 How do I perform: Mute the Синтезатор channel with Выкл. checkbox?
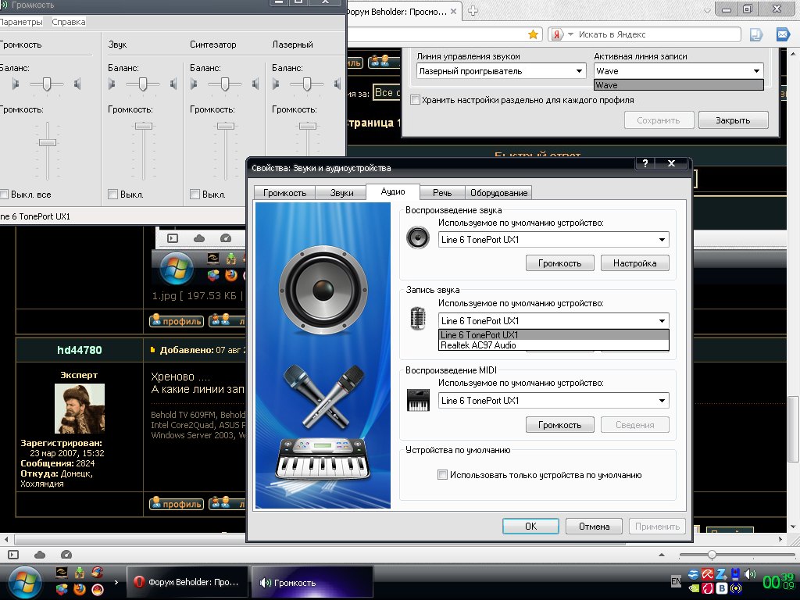[195, 195]
